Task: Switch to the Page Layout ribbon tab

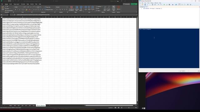Action: coord(17,4)
